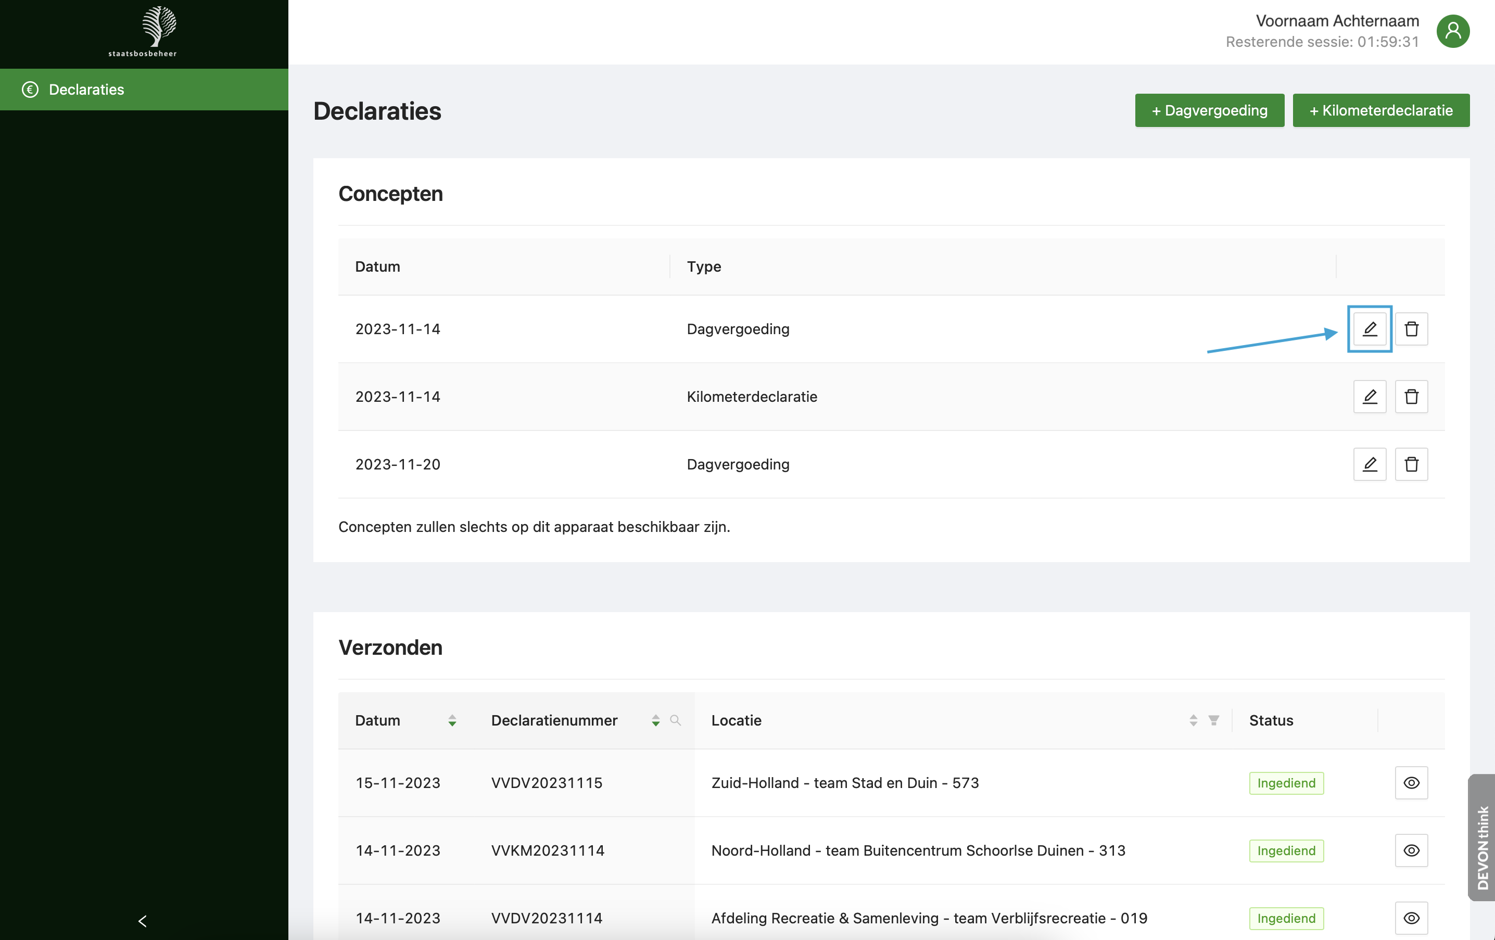The height and width of the screenshot is (940, 1495).
Task: Edit the 2023-11-20 Dagvergoeding concept
Action: (1370, 464)
